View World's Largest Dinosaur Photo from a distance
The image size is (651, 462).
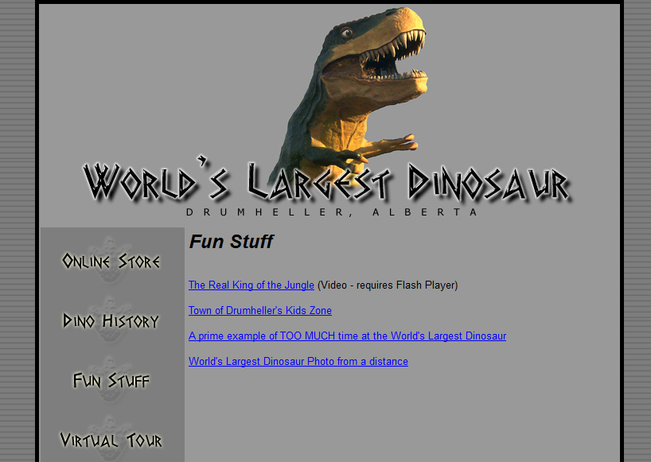click(x=298, y=361)
